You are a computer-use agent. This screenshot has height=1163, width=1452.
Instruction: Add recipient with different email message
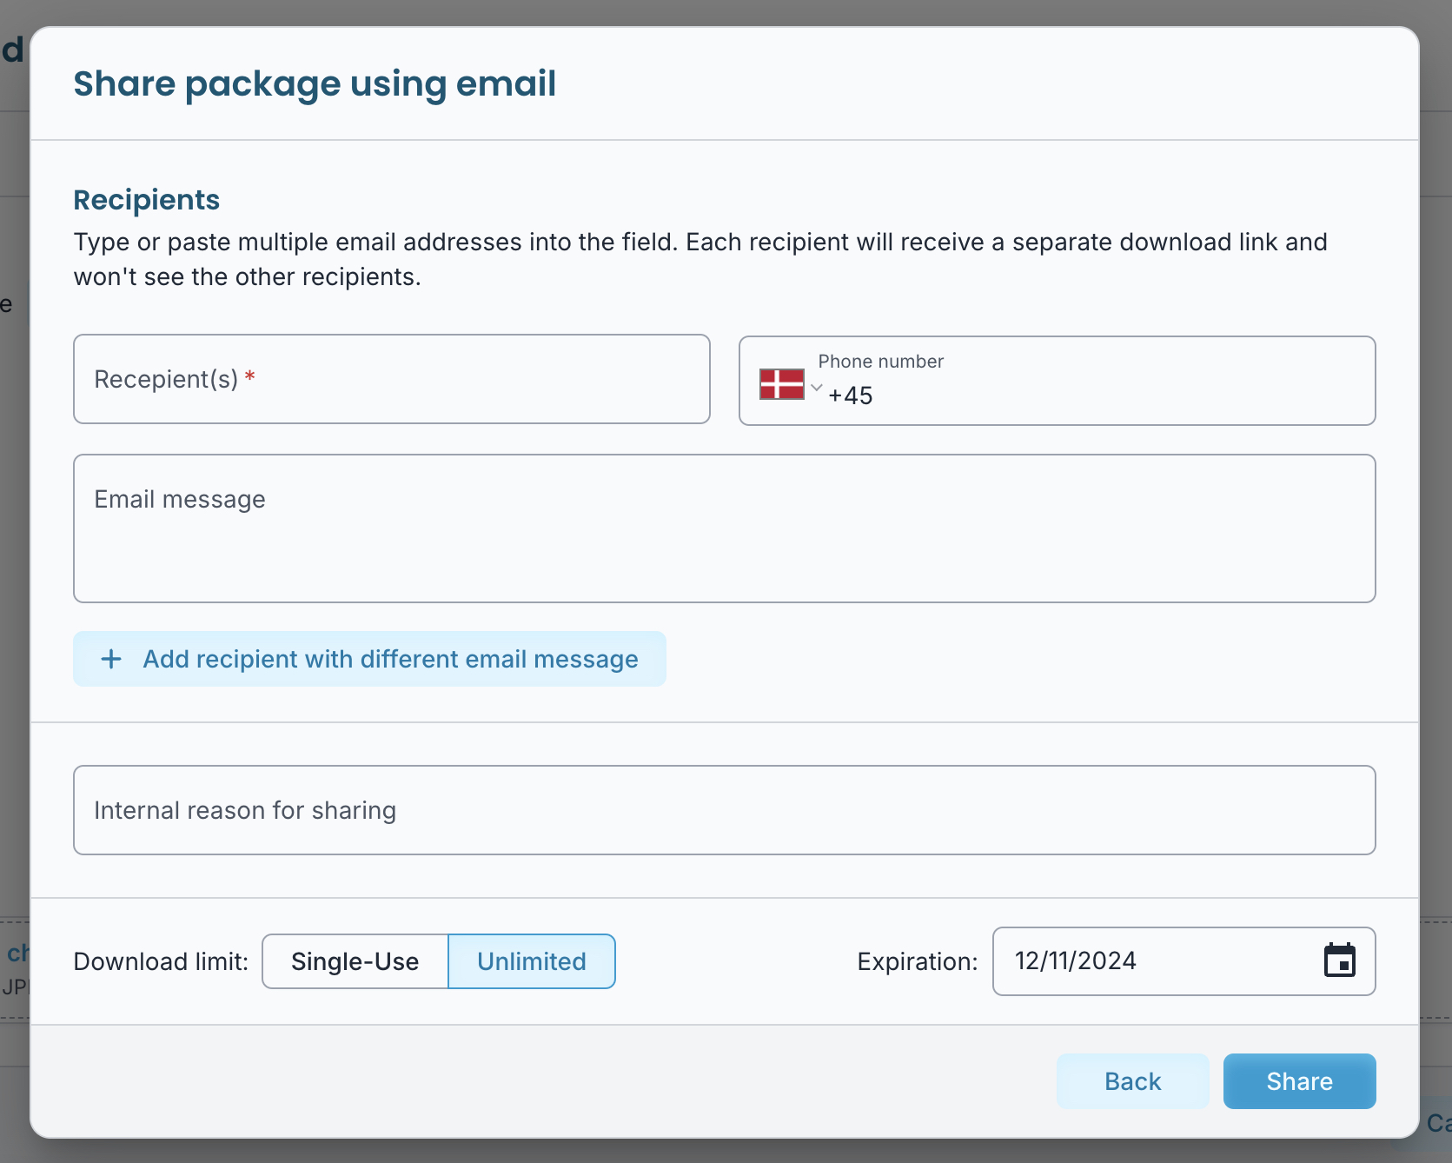[369, 659]
